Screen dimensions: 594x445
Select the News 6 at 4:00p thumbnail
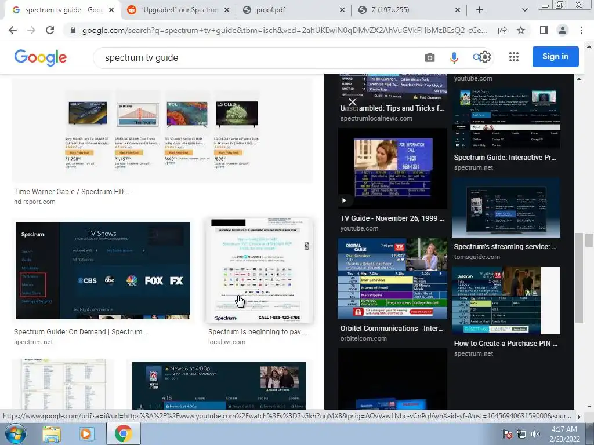219,385
